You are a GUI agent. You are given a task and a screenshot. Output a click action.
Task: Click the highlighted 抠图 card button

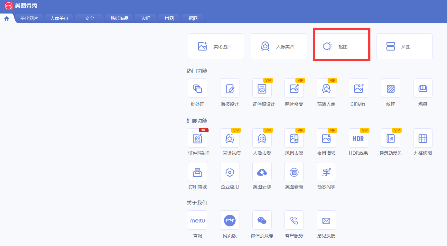pos(341,47)
